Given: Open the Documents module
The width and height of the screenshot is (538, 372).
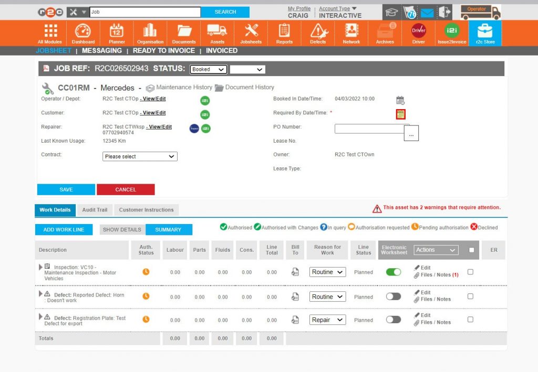Looking at the screenshot, I should pos(184,33).
